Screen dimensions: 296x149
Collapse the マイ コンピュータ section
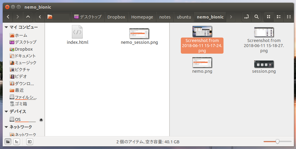[6, 27]
